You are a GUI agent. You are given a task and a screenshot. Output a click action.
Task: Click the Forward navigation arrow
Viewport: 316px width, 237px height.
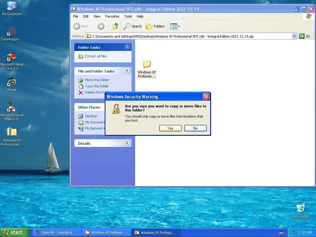(x=101, y=26)
